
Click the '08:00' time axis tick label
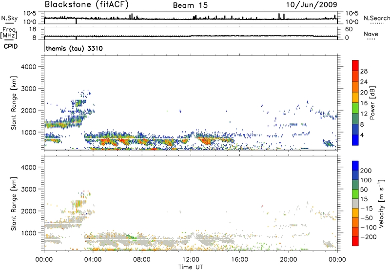coord(142,260)
